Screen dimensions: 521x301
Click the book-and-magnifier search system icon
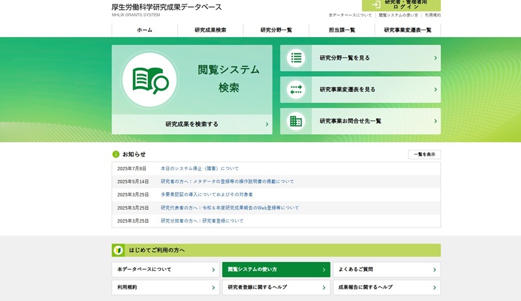150,79
